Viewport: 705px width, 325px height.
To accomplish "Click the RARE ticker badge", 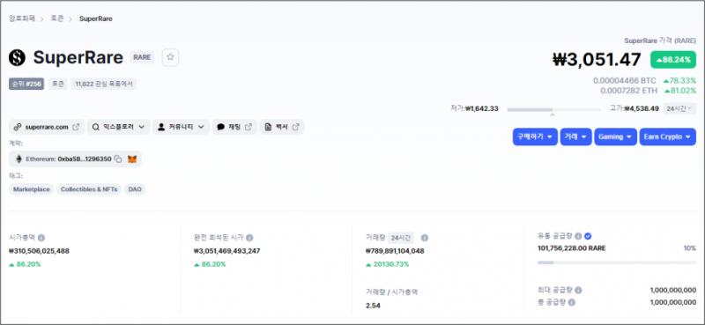I will (x=142, y=57).
